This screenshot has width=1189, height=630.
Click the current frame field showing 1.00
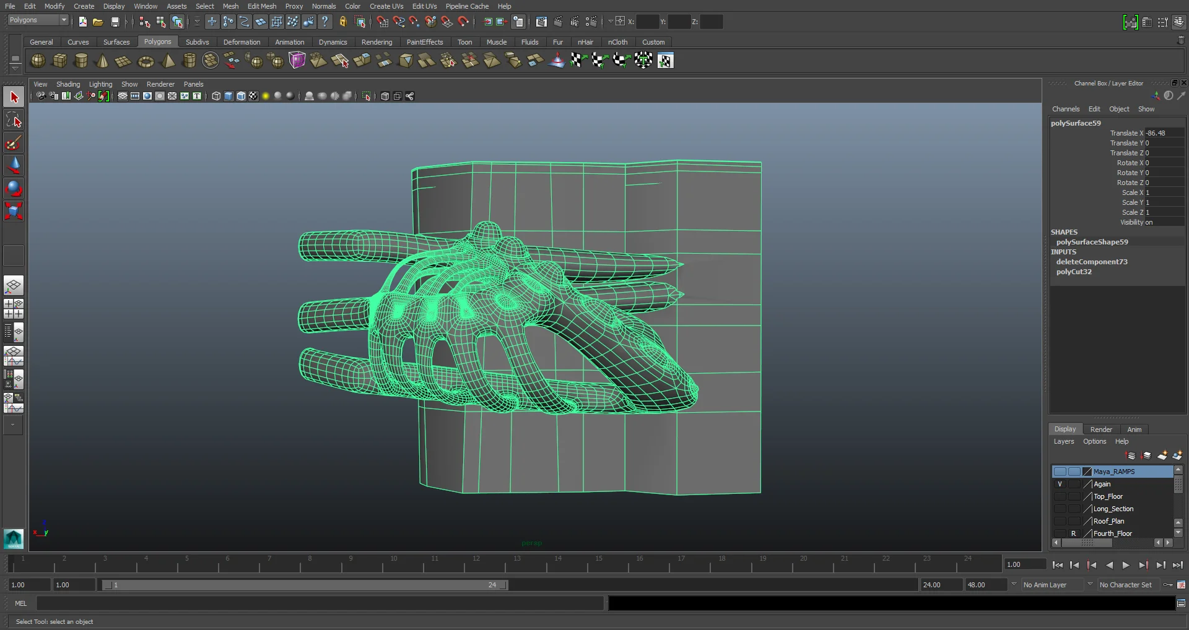1025,564
